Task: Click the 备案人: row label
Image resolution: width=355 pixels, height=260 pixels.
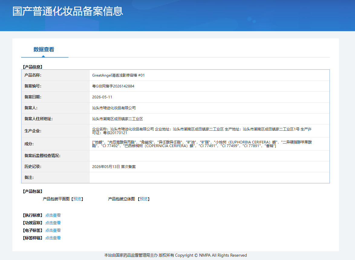Action: pos(31,108)
